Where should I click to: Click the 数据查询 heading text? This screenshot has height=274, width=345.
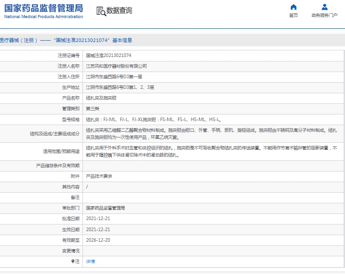click(119, 10)
